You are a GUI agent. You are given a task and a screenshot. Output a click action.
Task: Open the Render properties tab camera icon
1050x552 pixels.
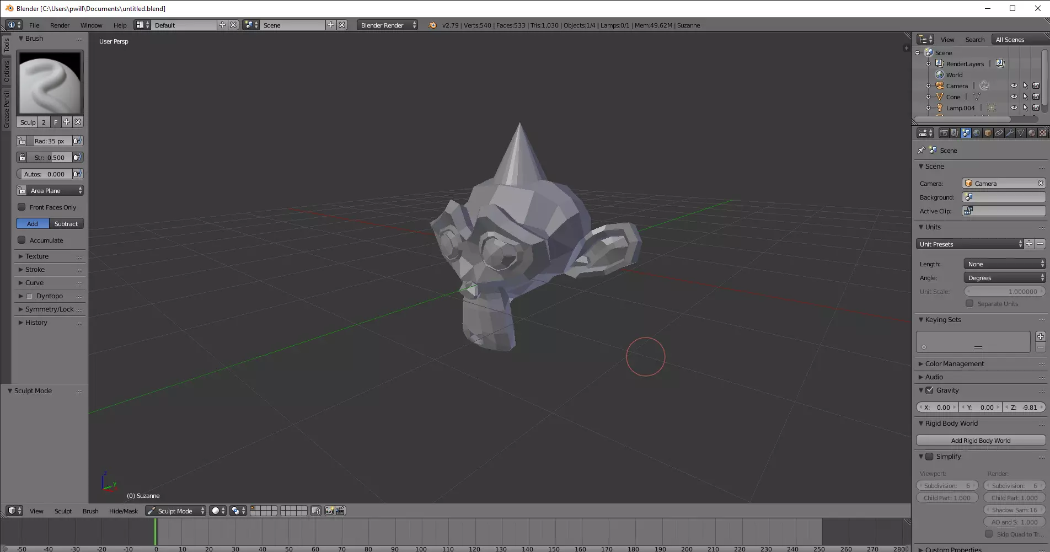coord(944,133)
